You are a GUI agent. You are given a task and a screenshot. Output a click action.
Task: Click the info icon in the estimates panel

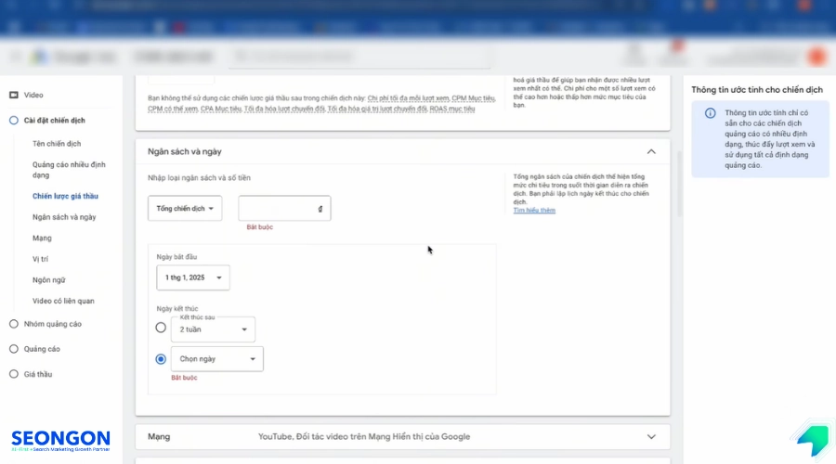point(711,113)
